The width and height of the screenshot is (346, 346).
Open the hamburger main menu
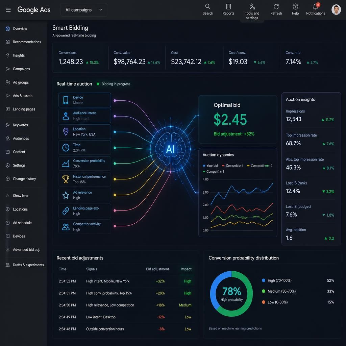coord(8,10)
